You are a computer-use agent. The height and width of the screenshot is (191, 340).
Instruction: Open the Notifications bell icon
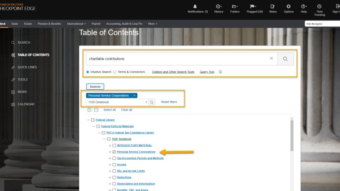(x=197, y=6)
